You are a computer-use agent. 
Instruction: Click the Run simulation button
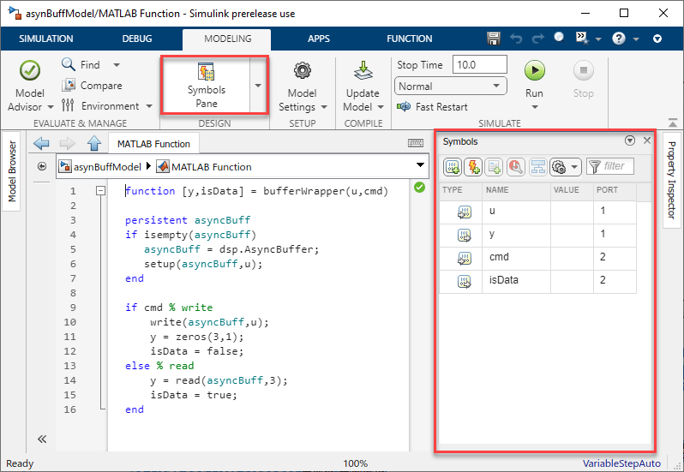(x=534, y=72)
